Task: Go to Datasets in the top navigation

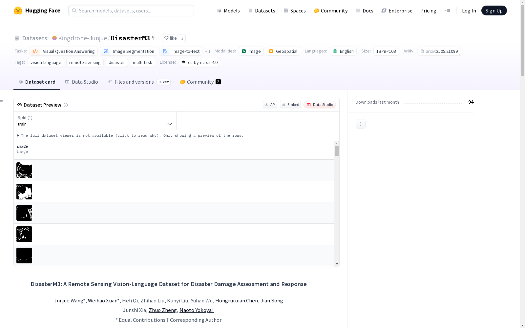Action: tap(262, 10)
